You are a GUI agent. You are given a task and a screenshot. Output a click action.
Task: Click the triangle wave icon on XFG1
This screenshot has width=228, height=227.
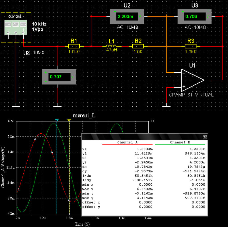(x=23, y=24)
